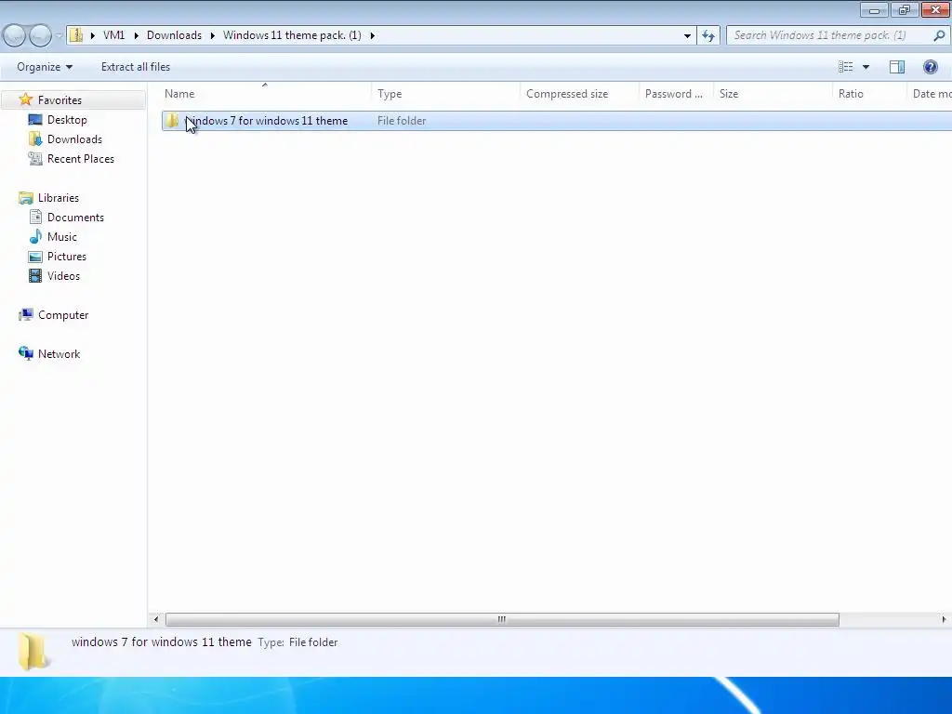Image resolution: width=952 pixels, height=714 pixels.
Task: Expand the arrow after VM1 breadcrumb
Action: pyautogui.click(x=136, y=36)
